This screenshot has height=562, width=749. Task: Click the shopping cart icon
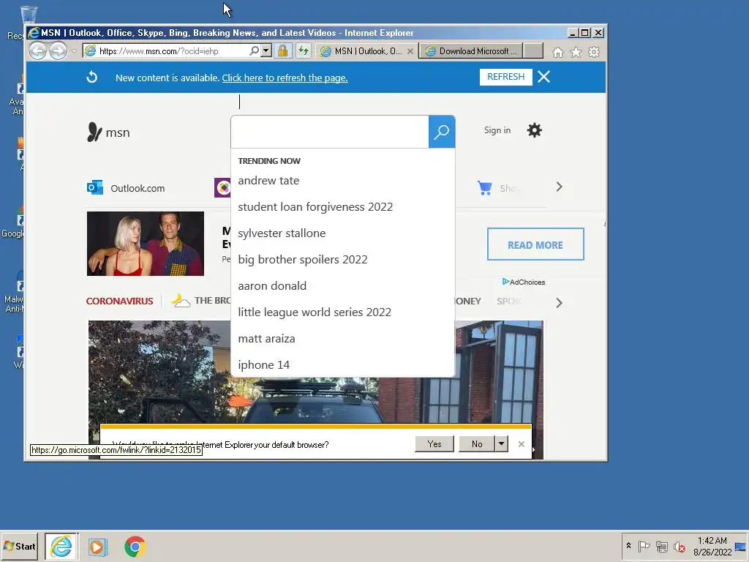484,188
